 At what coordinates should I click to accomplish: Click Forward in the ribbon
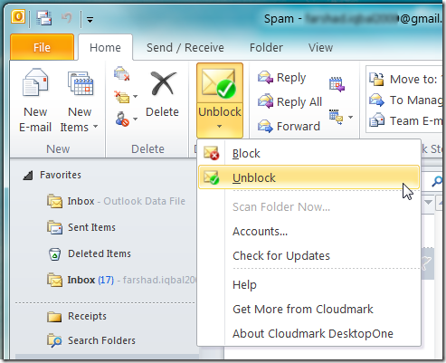pyautogui.click(x=289, y=126)
